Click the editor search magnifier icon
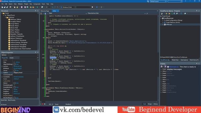Screen dimensions: 201x113 point(147,13)
